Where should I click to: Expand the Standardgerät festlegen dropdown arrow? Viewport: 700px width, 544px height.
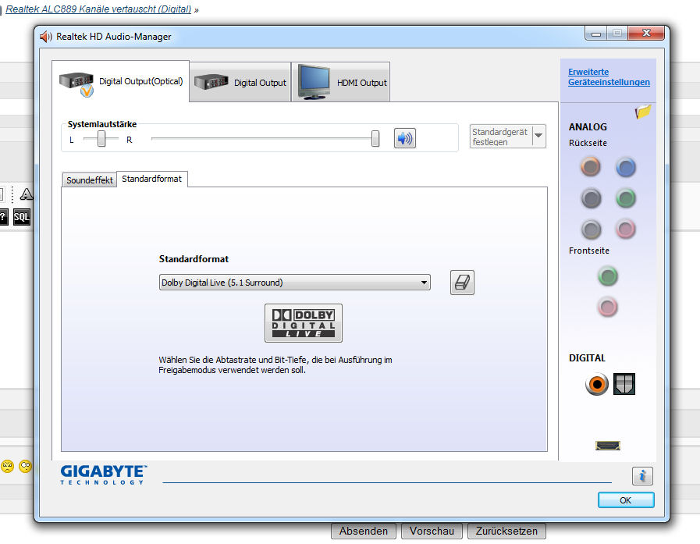tap(538, 136)
